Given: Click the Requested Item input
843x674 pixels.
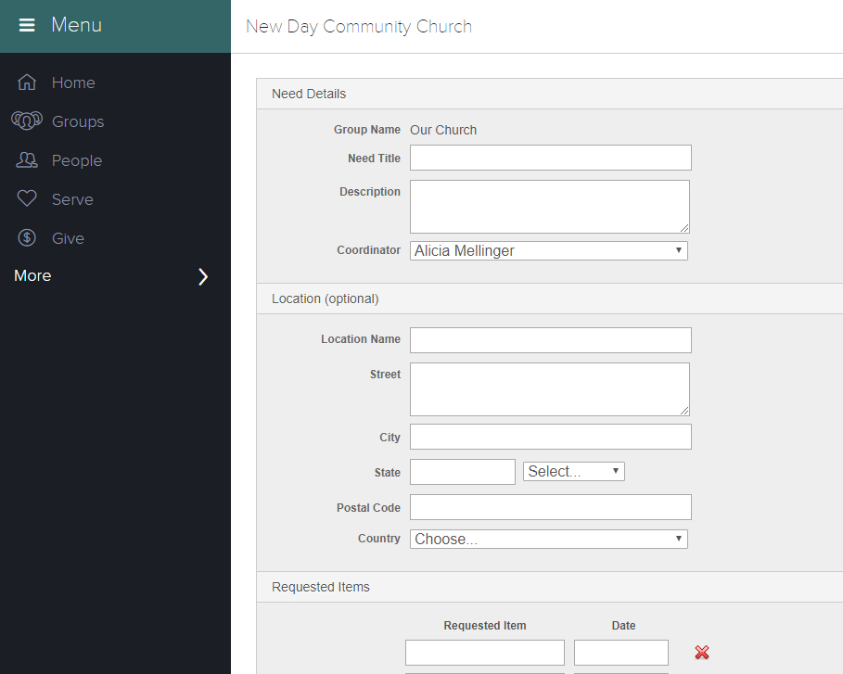Looking at the screenshot, I should tap(484, 653).
